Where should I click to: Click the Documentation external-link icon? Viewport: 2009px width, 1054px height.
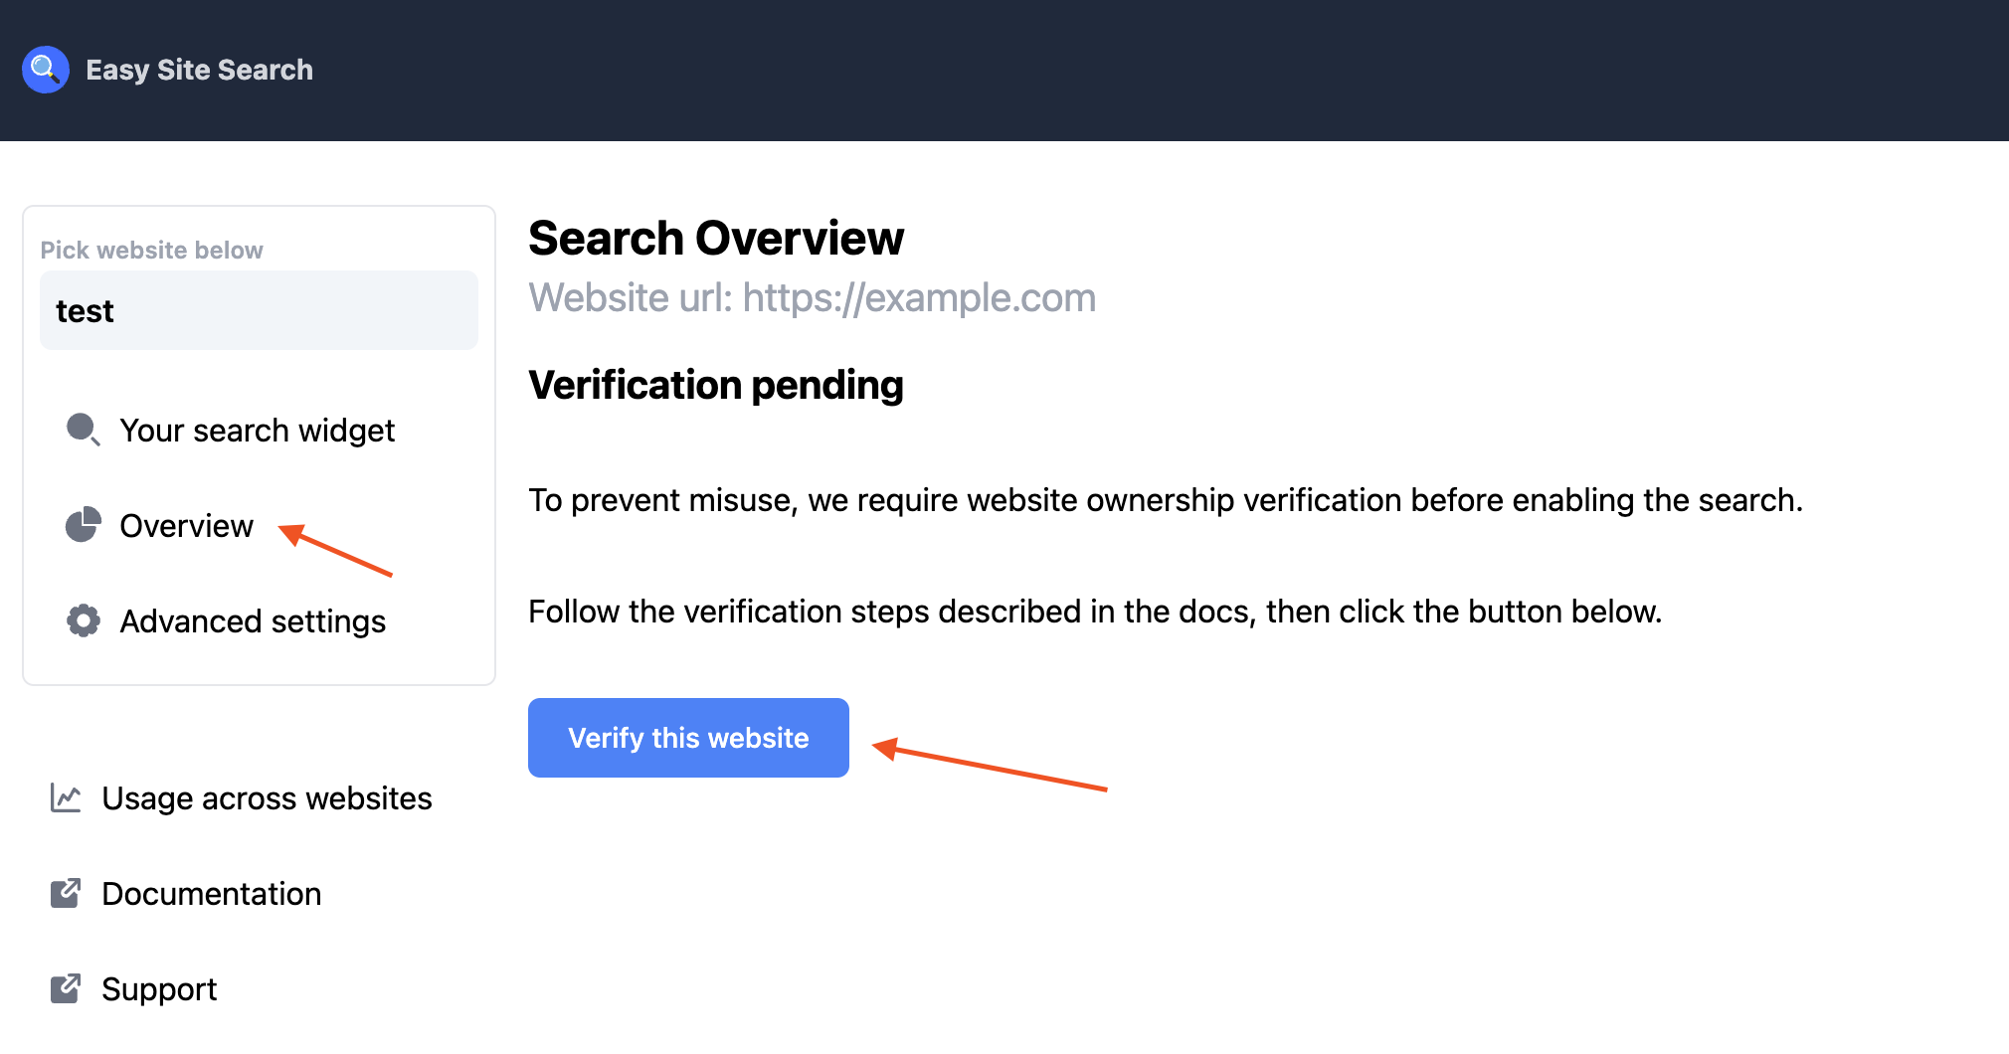pos(66,893)
